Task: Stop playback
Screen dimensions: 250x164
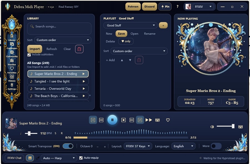Action: (x=124, y=120)
